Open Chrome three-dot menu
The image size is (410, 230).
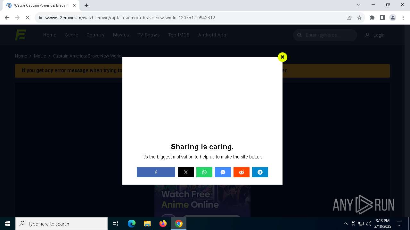tap(403, 18)
